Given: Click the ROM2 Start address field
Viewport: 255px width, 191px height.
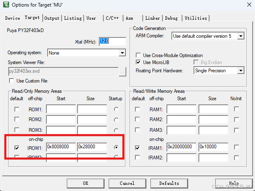Looking at the screenshot, I should pyautogui.click(x=61, y=120).
